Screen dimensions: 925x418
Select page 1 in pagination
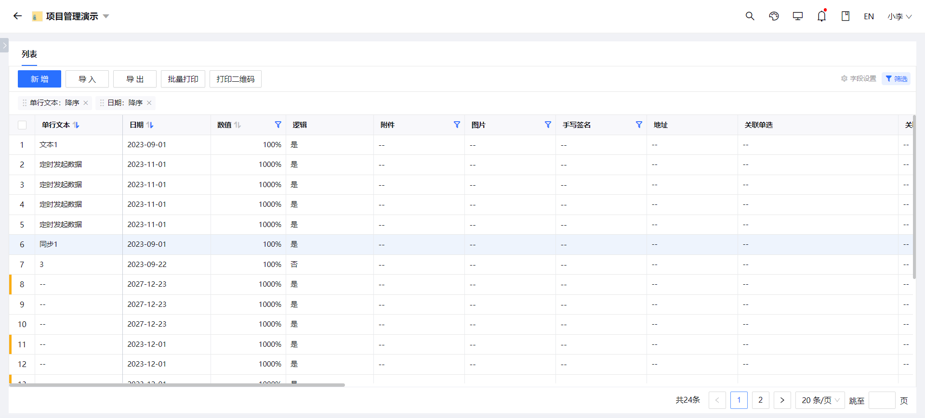(739, 400)
